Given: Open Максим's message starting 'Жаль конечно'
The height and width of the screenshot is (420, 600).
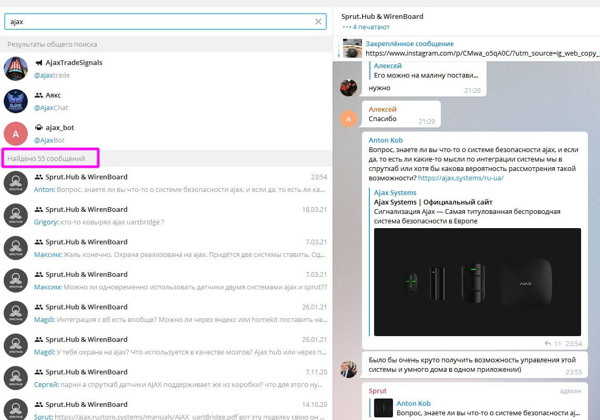Looking at the screenshot, I should click(x=166, y=248).
